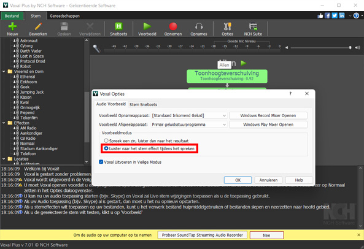Open the blue help question icon
Viewport: 364px width, 249px height.
(356, 15)
